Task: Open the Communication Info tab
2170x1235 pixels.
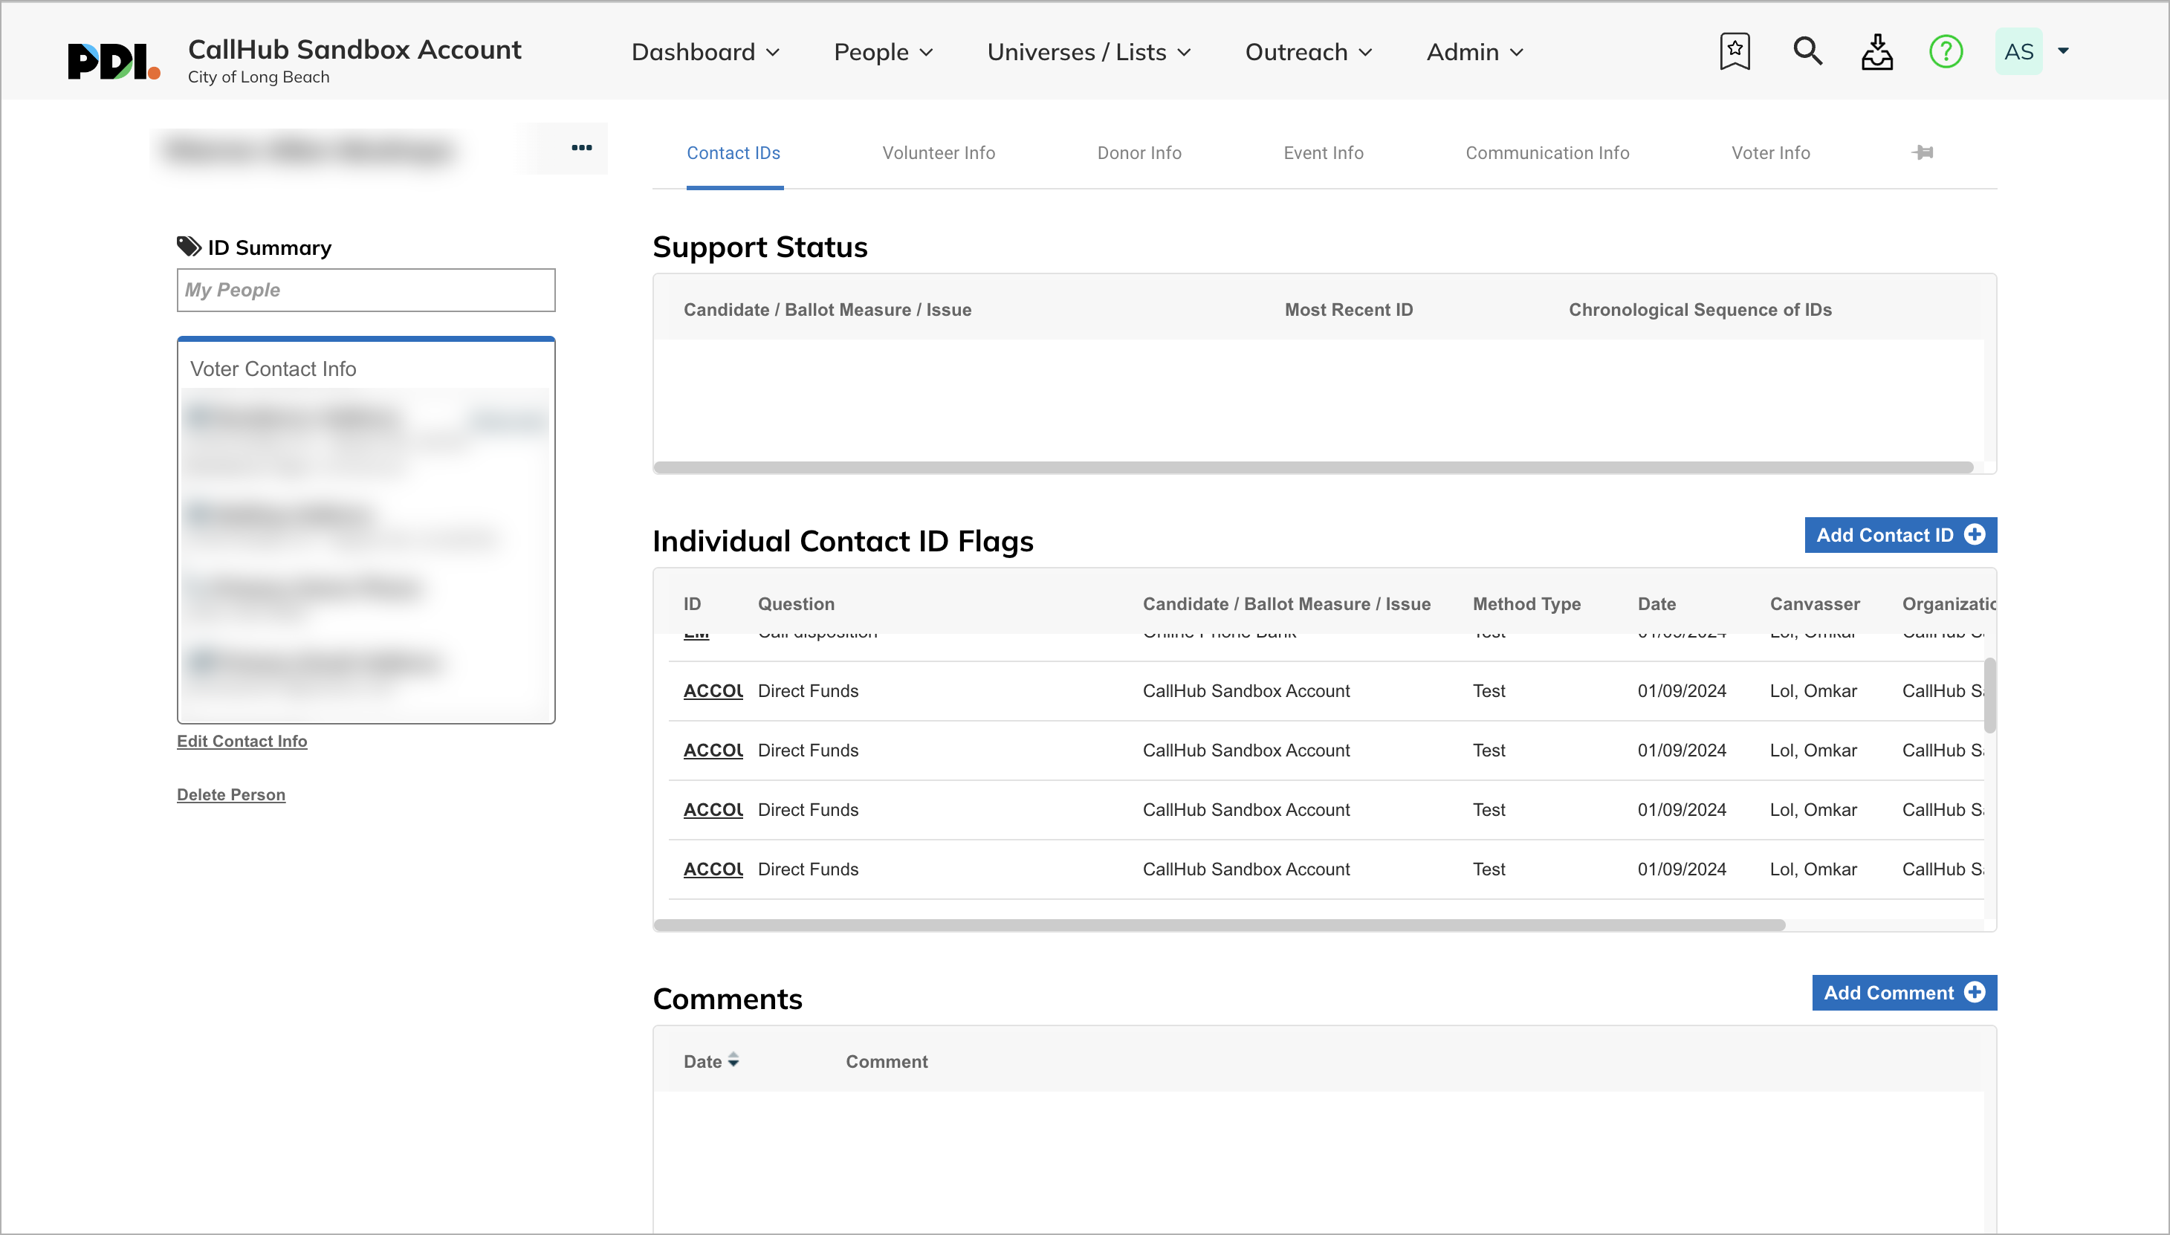Action: pyautogui.click(x=1546, y=152)
